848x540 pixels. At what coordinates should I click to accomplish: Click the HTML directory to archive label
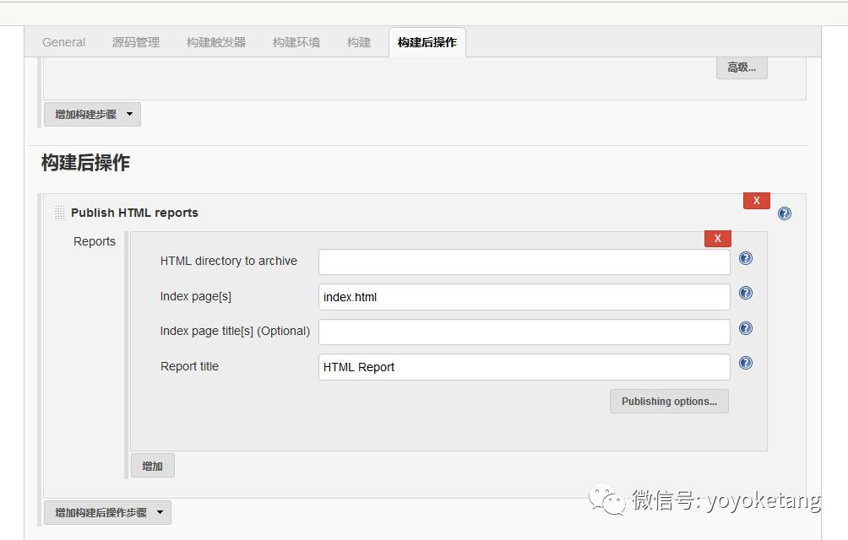tap(229, 261)
